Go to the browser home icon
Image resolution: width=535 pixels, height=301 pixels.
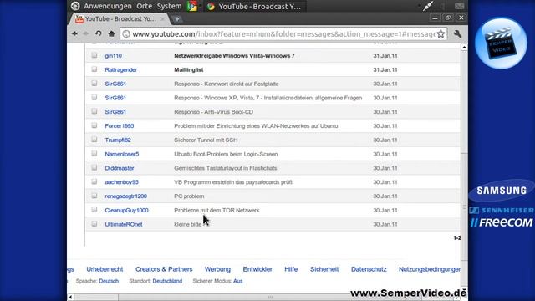pos(111,33)
